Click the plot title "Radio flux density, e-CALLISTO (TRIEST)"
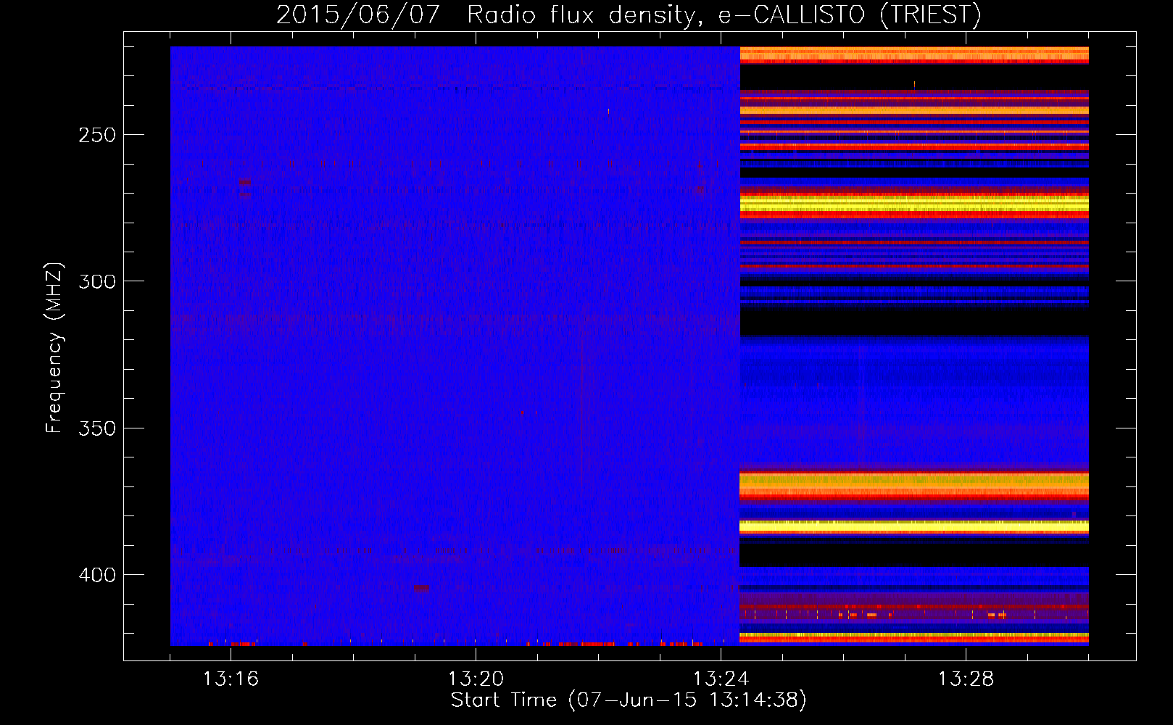 tap(724, 14)
